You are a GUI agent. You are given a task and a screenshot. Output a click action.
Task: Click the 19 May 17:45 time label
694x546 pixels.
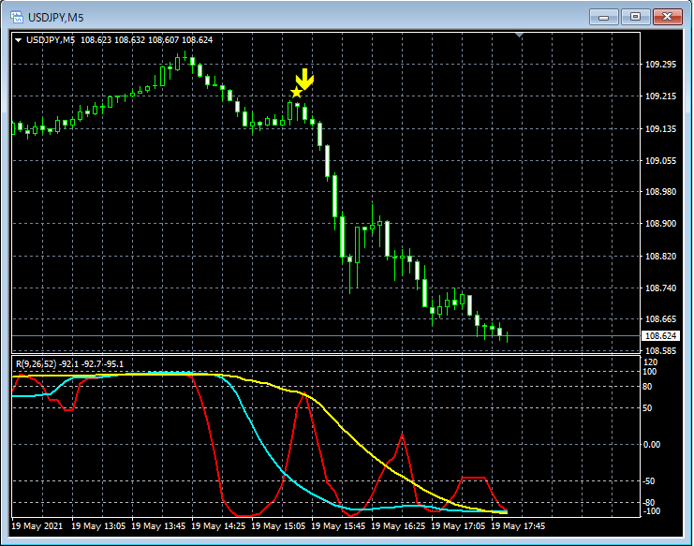tap(518, 526)
